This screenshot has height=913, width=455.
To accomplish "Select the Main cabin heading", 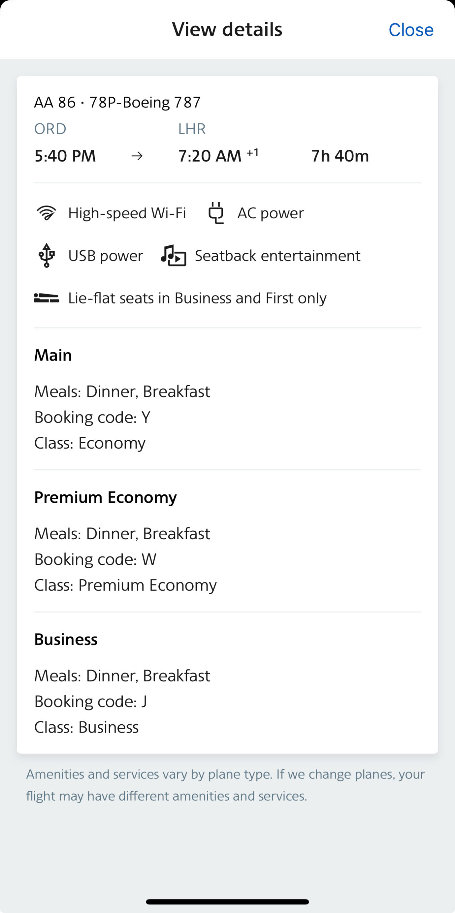I will coord(53,355).
